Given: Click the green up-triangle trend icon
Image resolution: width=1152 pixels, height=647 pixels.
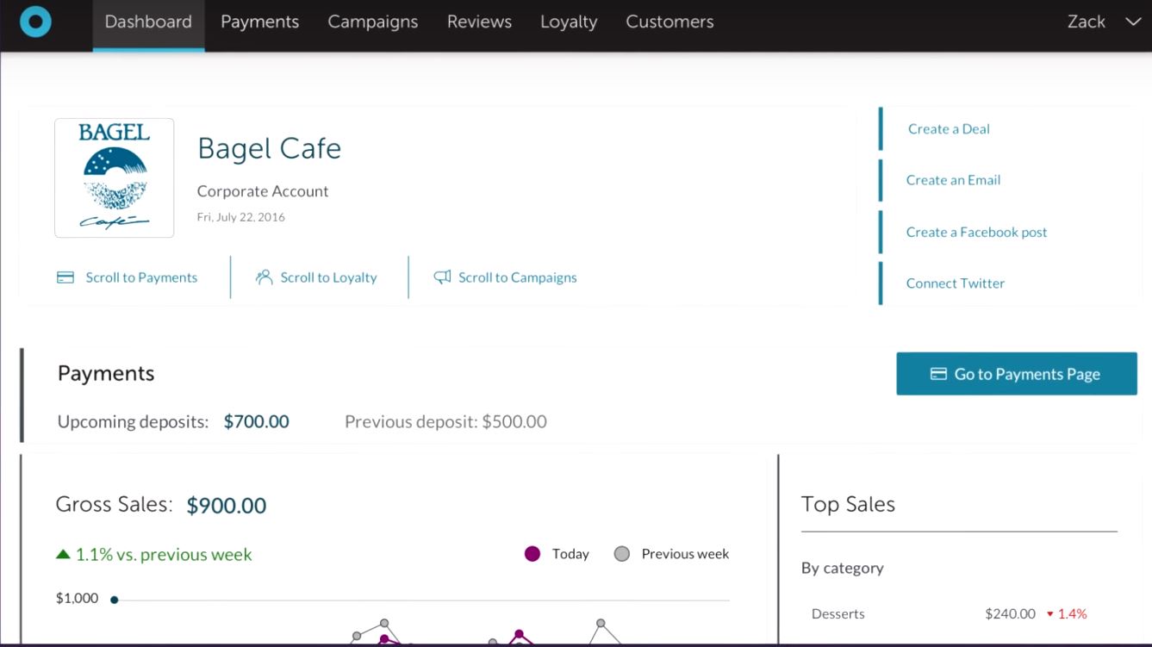Looking at the screenshot, I should pos(63,555).
